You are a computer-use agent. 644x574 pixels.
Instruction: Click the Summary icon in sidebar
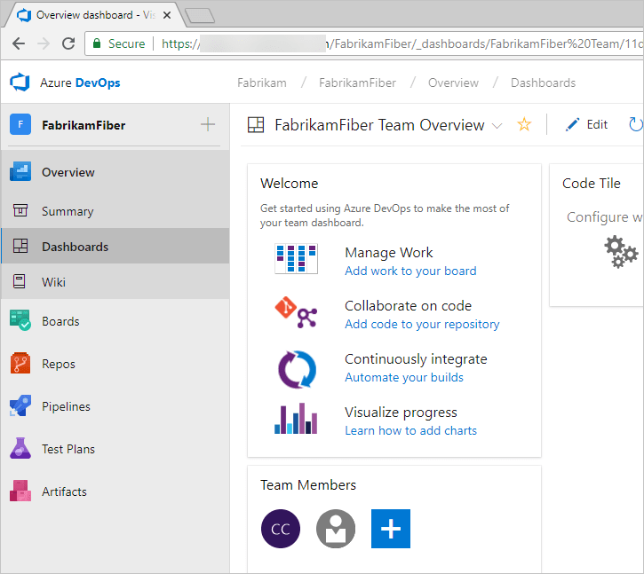pos(20,210)
